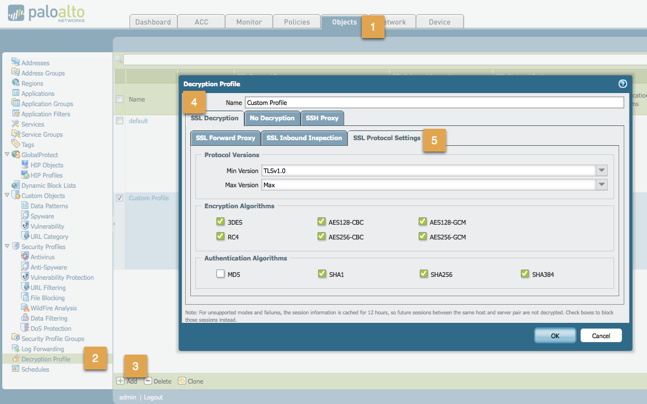Click the Logout link
The width and height of the screenshot is (647, 404).
coord(153,397)
